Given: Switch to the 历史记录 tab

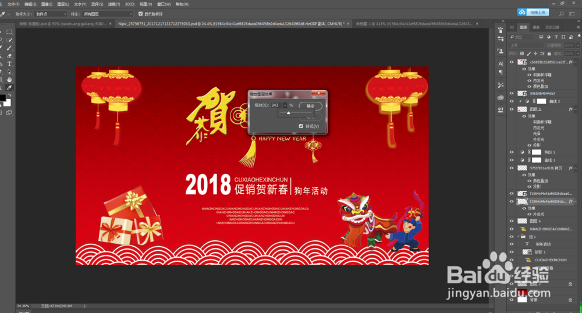Looking at the screenshot, I should [x=552, y=27].
